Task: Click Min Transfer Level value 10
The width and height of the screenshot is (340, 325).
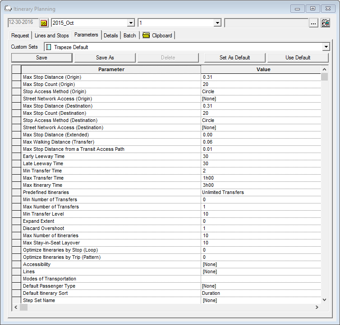Action: click(261, 214)
